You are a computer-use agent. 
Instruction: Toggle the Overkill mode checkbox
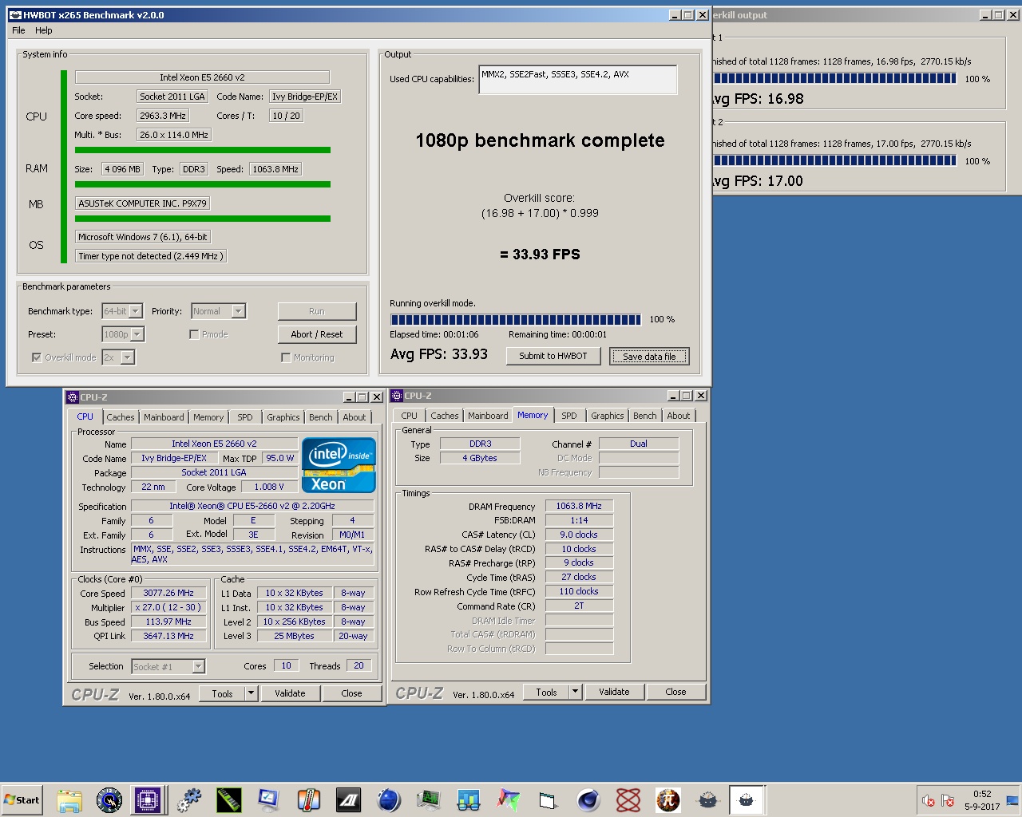(x=37, y=357)
